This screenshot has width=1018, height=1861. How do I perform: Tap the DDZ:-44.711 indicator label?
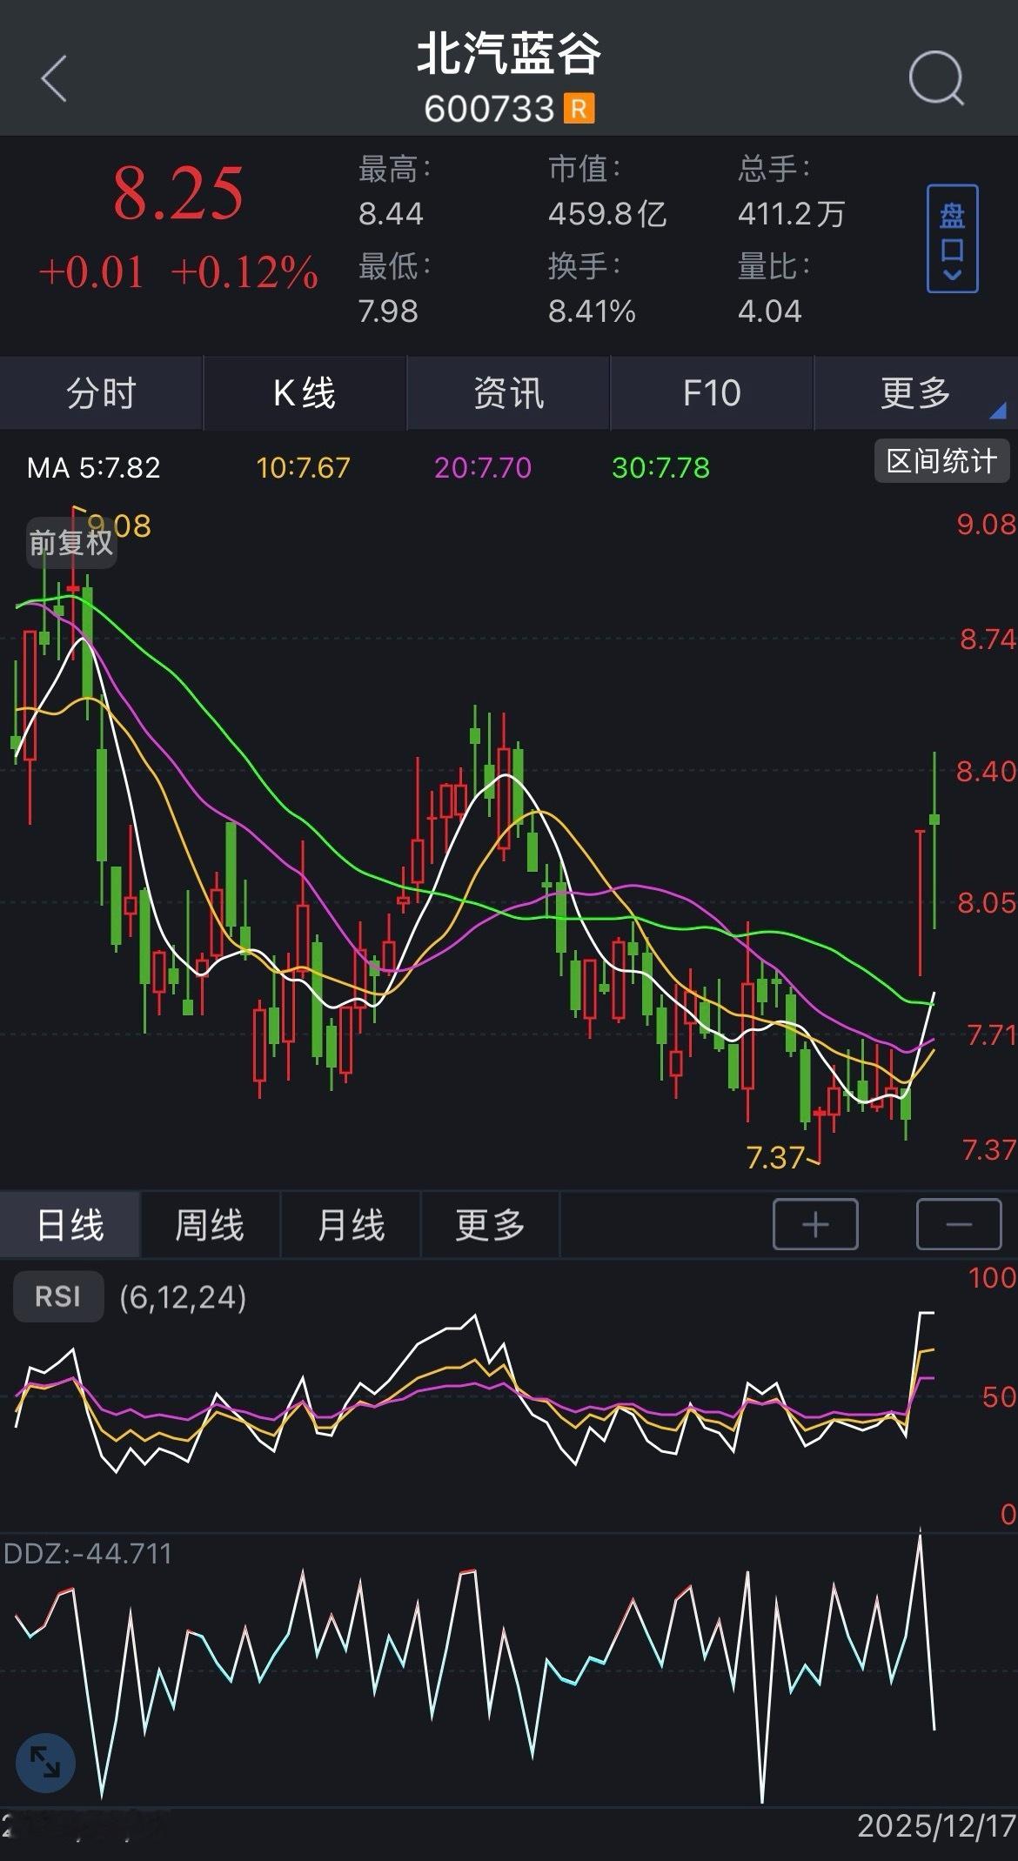pos(88,1553)
